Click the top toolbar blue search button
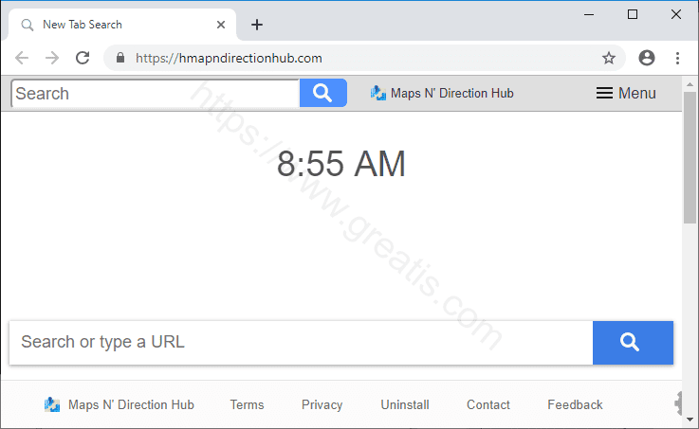This screenshot has height=429, width=699. tap(322, 93)
